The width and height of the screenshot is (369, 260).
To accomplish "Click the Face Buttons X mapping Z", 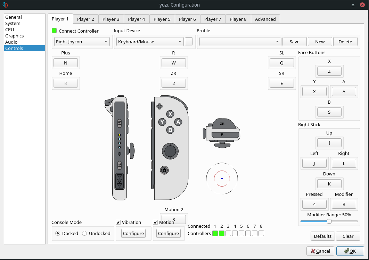I will pyautogui.click(x=329, y=71).
